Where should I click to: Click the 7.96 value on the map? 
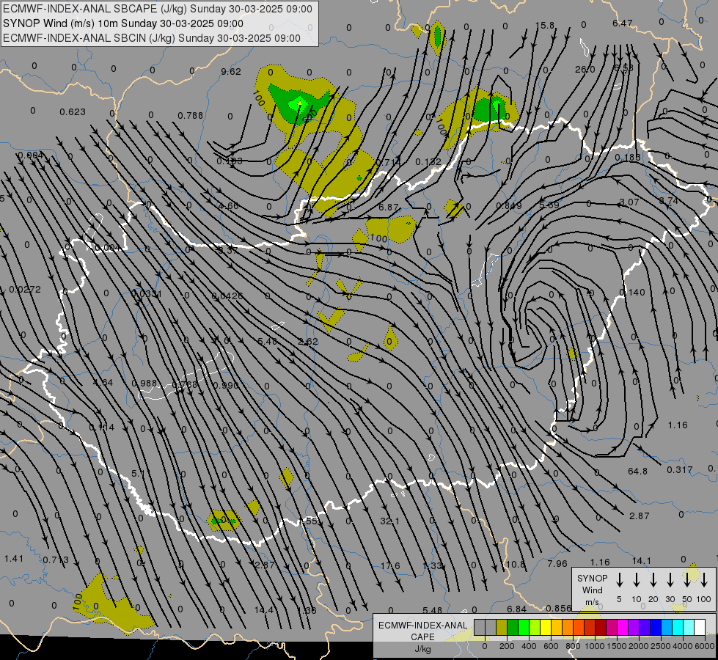(557, 563)
